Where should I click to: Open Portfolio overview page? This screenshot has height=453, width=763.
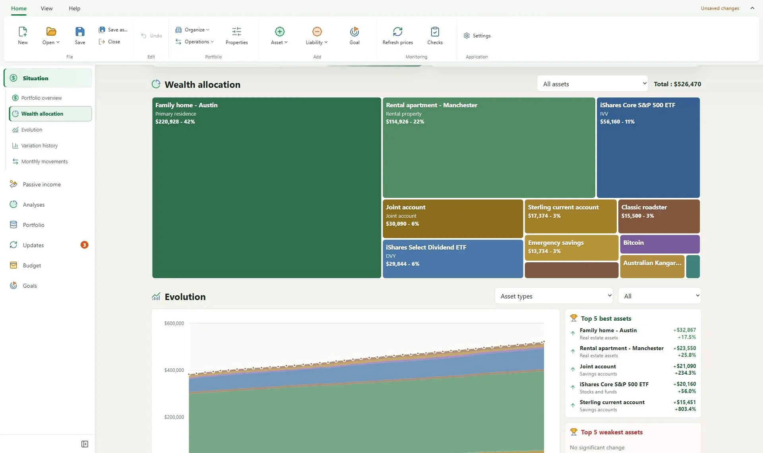(50, 98)
